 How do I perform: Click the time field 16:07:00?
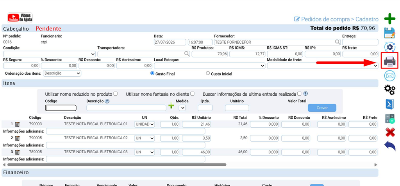click(x=200, y=42)
